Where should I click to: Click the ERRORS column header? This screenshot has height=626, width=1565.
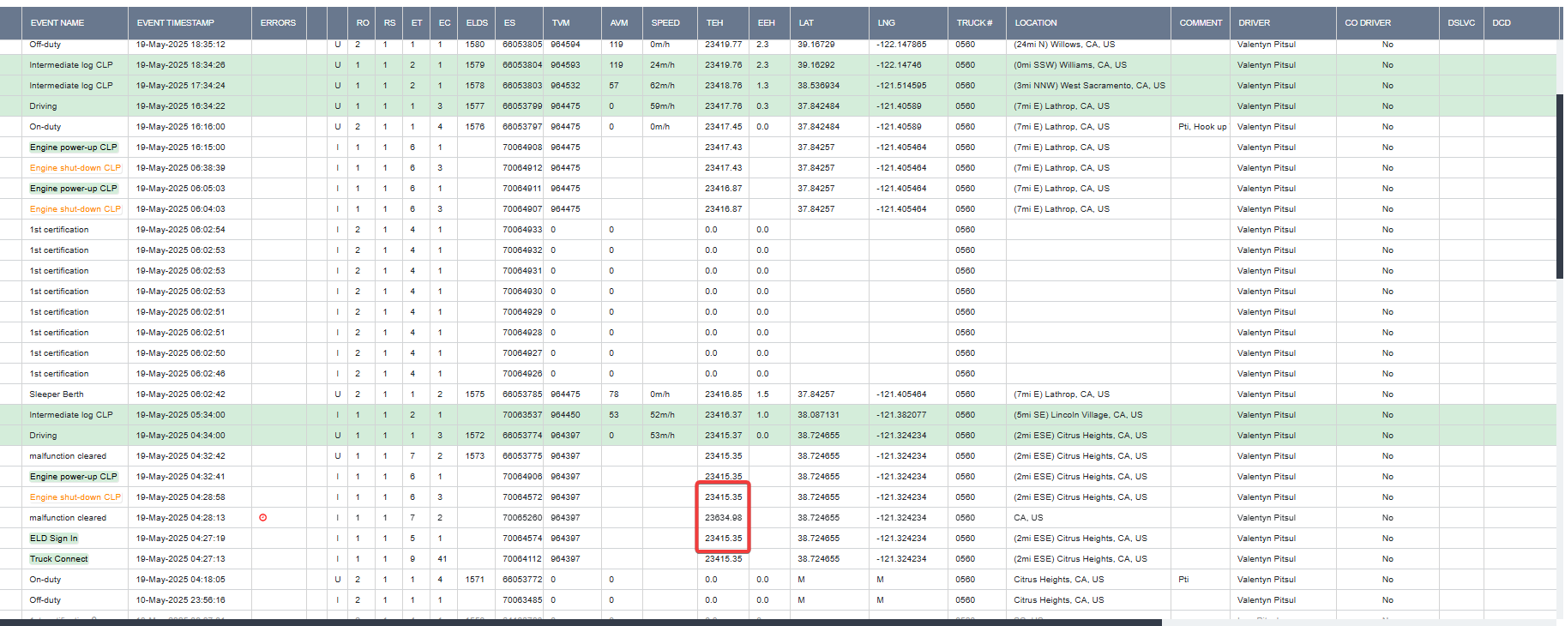tap(278, 23)
